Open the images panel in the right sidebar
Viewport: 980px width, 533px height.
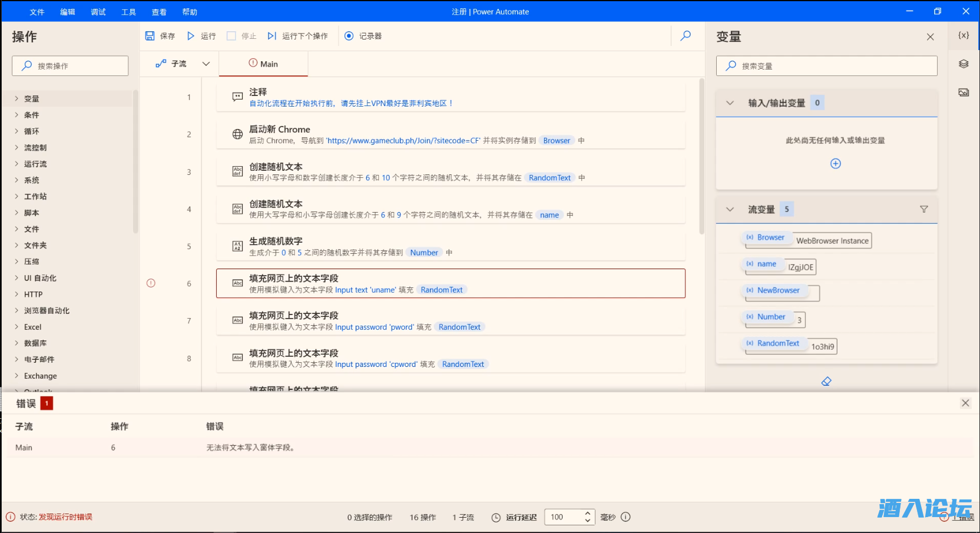964,92
